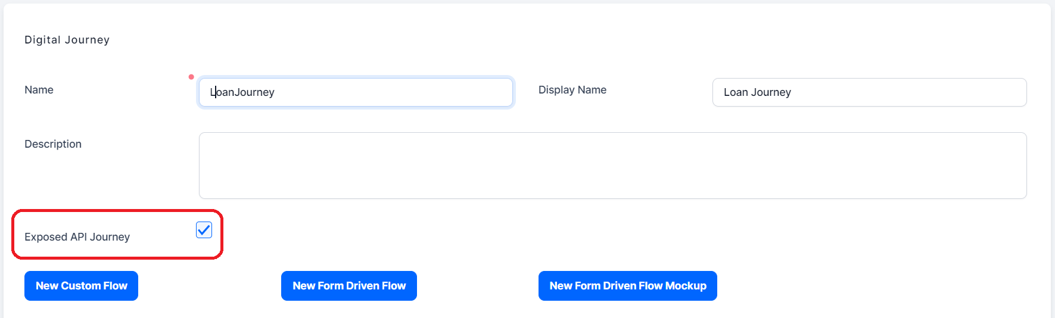Click the word "API" in the checkbox label
This screenshot has width=1055, height=318.
pos(79,237)
